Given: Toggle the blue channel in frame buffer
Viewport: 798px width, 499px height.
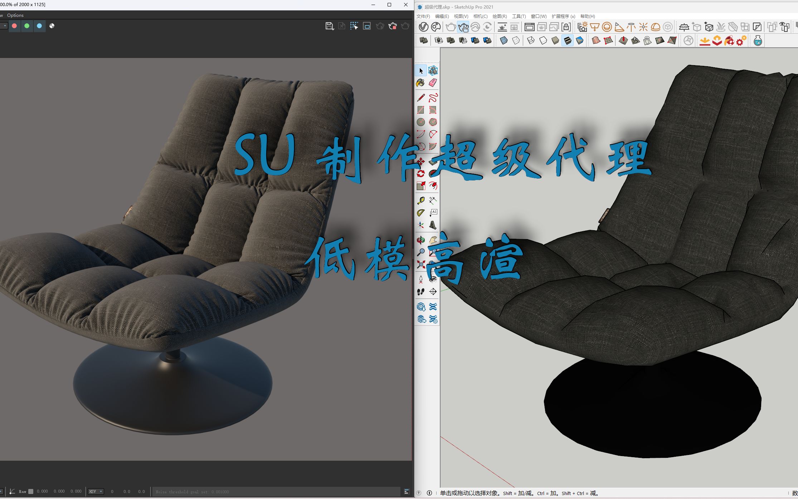Looking at the screenshot, I should tap(39, 26).
